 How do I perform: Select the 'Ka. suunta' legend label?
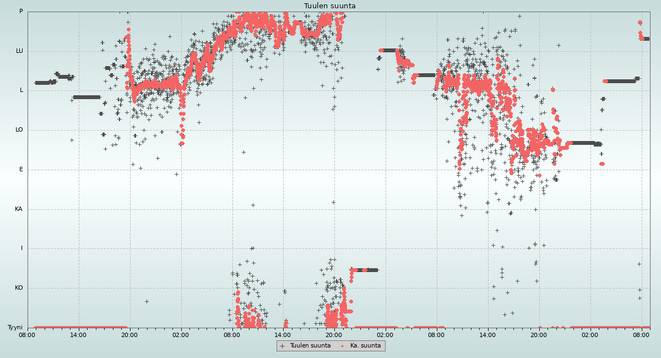click(x=365, y=346)
